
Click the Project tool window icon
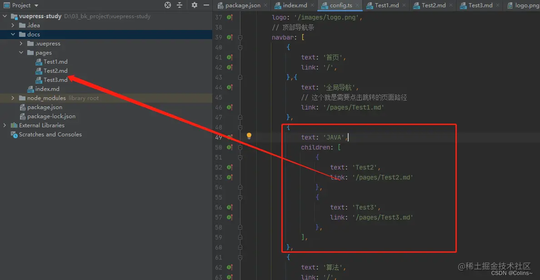6,5
